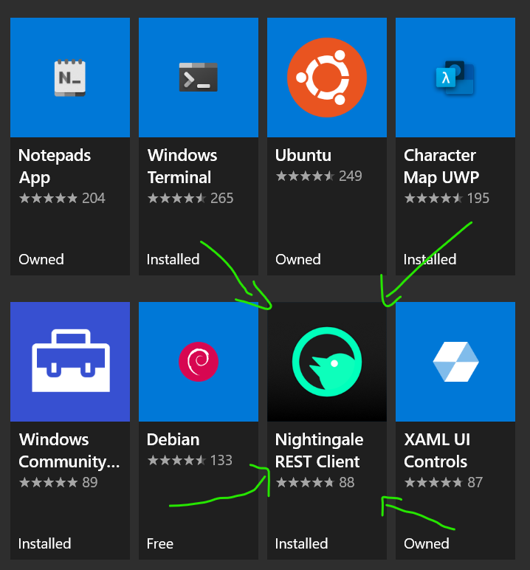Viewport: 530px width, 570px height.
Task: Select the red Debian swirl logo
Action: click(x=199, y=361)
